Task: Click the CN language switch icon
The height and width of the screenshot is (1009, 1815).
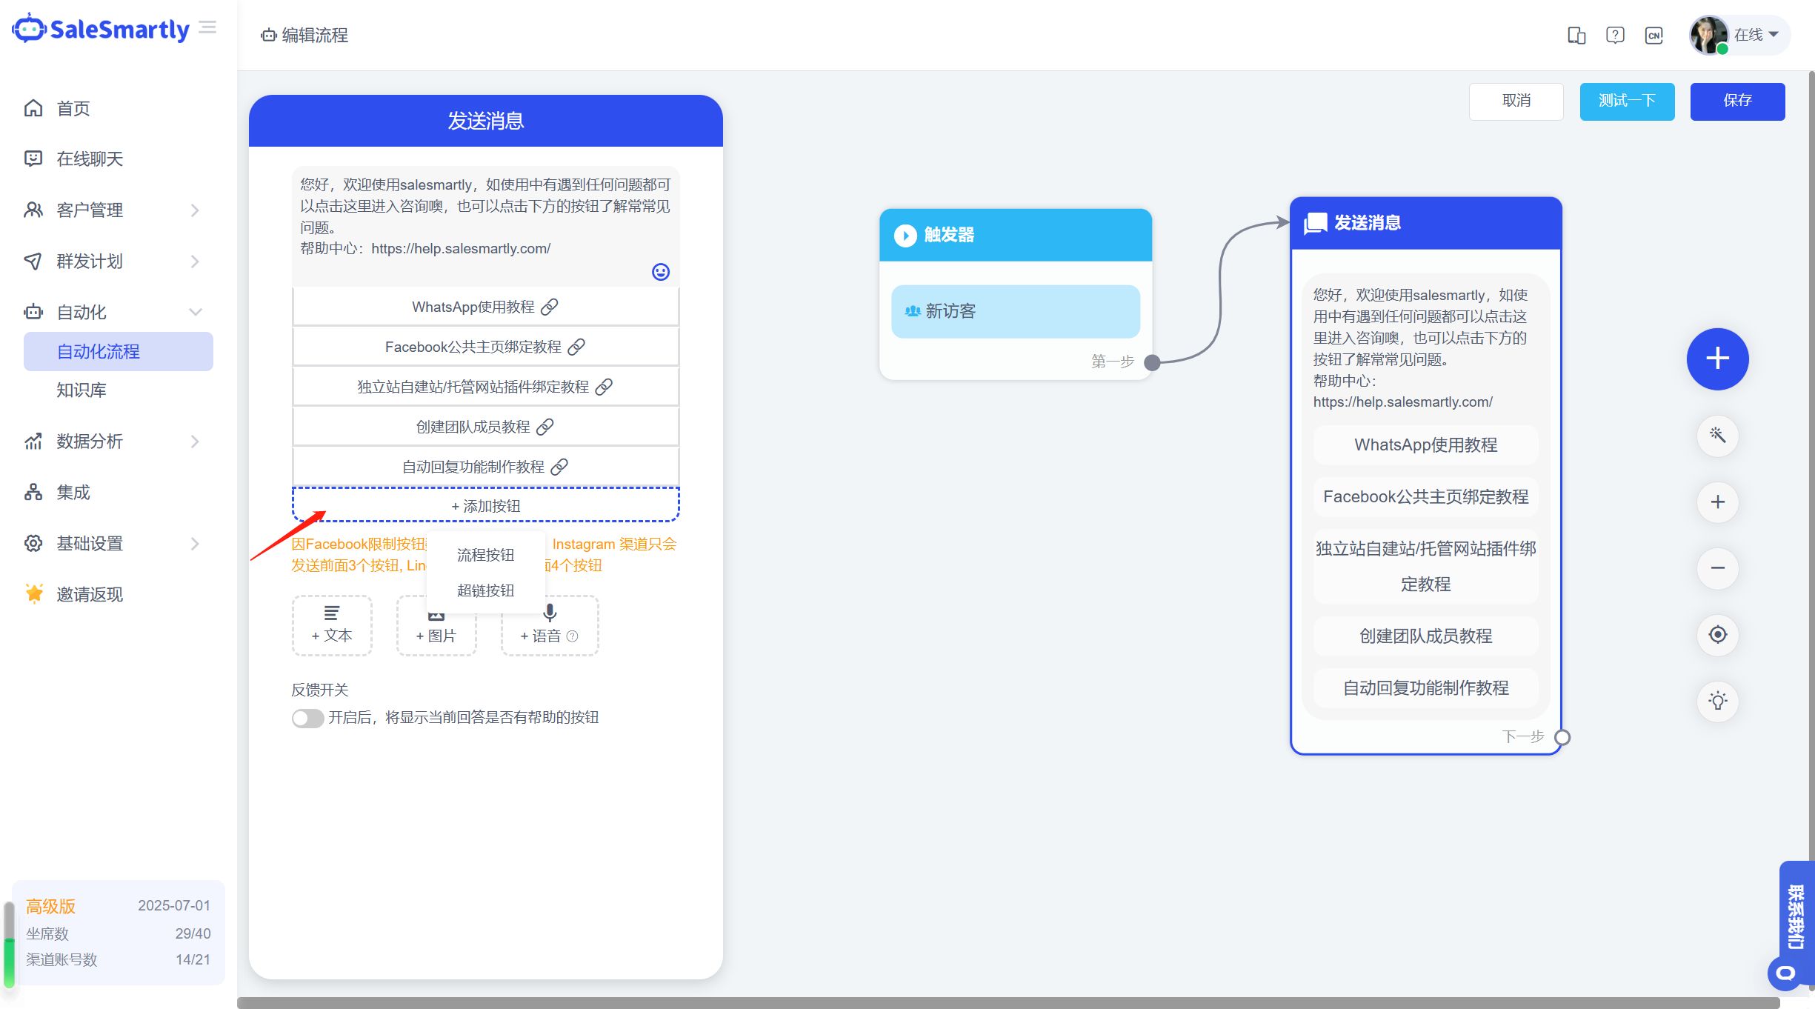Action: tap(1654, 35)
